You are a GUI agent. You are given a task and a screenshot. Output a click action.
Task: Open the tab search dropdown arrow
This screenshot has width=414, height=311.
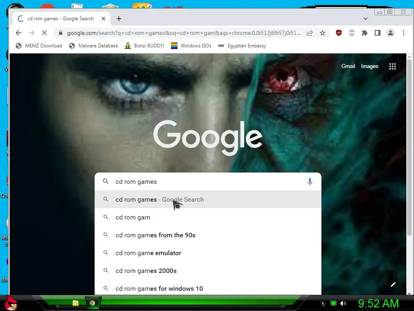tap(365, 19)
